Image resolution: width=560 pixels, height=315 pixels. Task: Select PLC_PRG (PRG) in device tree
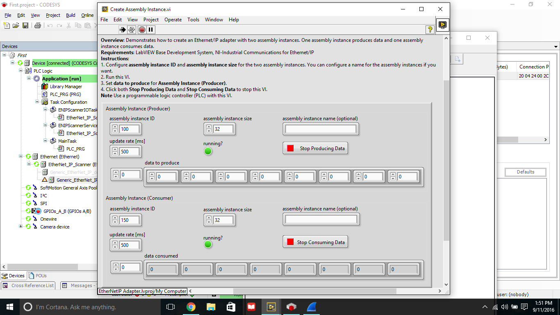click(65, 94)
